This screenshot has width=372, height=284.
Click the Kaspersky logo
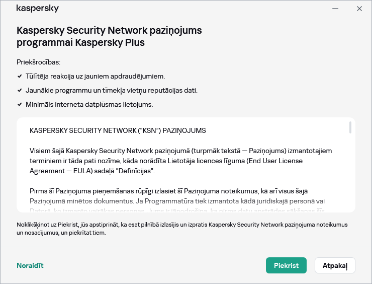(x=38, y=9)
